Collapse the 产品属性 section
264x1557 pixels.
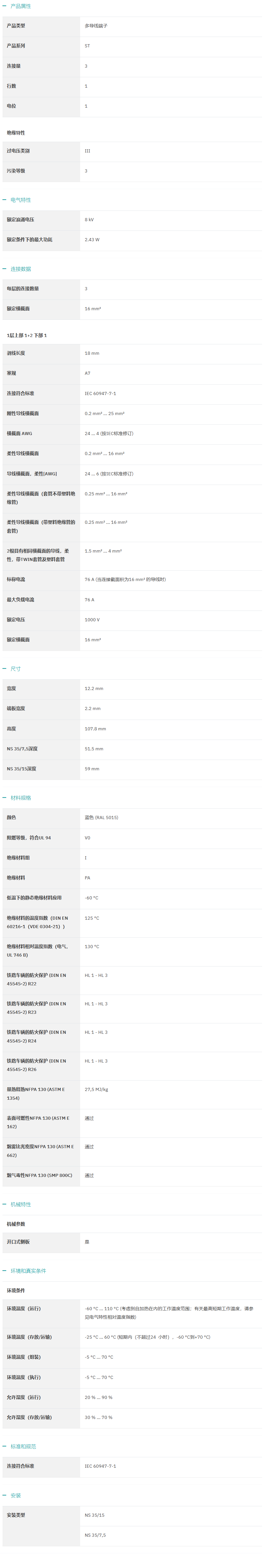pyautogui.click(x=4, y=6)
